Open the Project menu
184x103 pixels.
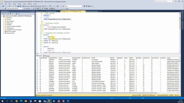[x=20, y=4]
